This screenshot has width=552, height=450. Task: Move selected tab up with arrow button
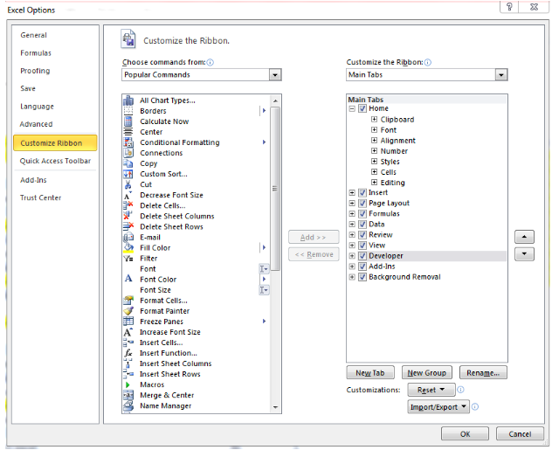(x=524, y=237)
